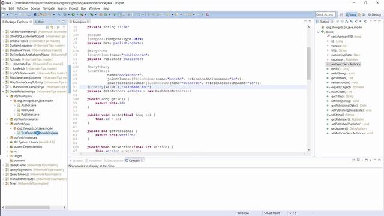
Task: Collapse the src/main/java folder
Action: point(7,96)
